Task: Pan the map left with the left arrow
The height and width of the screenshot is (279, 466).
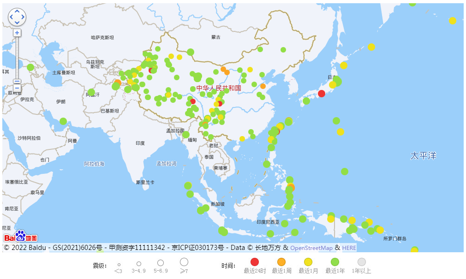Action: pos(11,17)
